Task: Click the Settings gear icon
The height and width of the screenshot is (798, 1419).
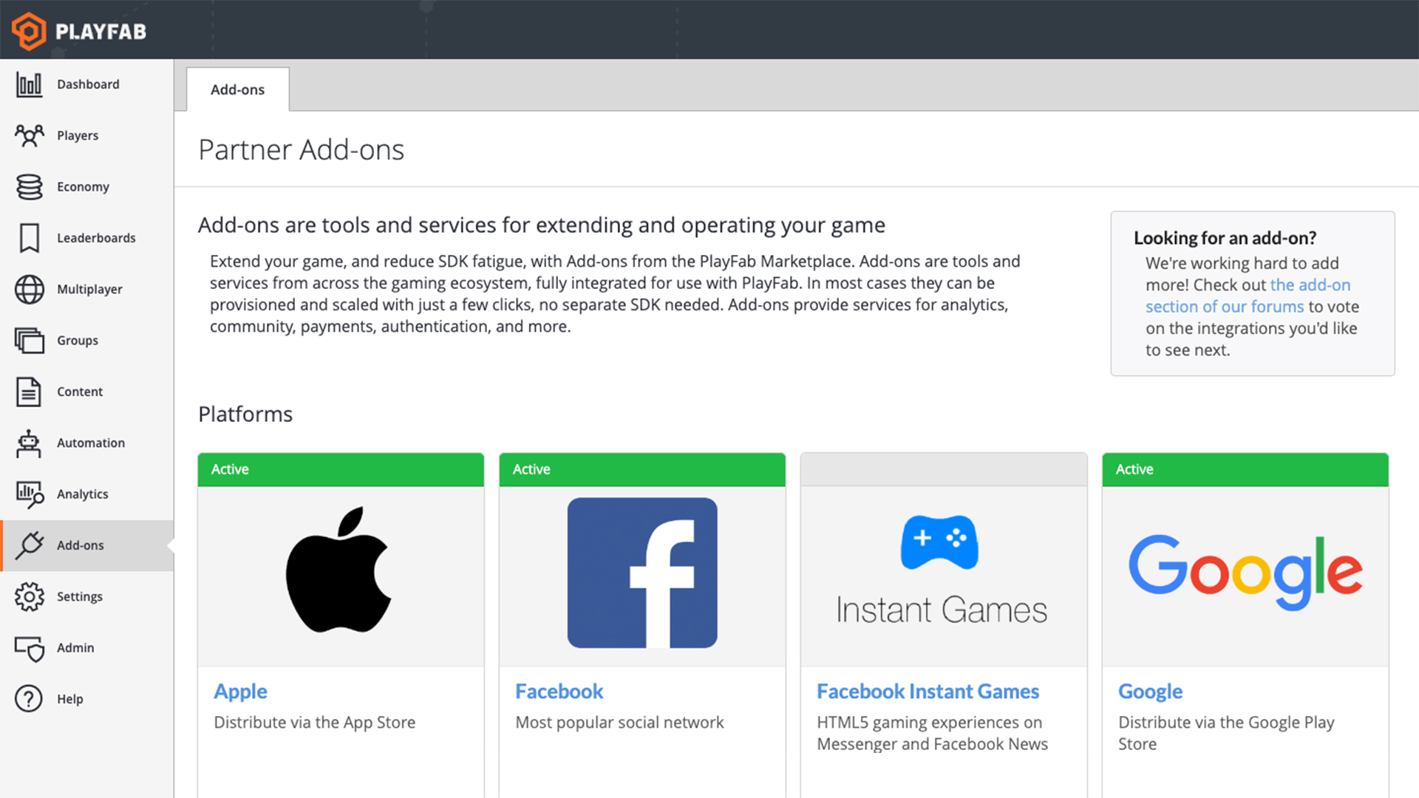Action: pyautogui.click(x=30, y=596)
